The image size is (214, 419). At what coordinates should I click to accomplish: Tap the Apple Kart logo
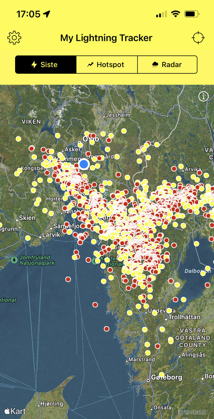click(x=15, y=411)
